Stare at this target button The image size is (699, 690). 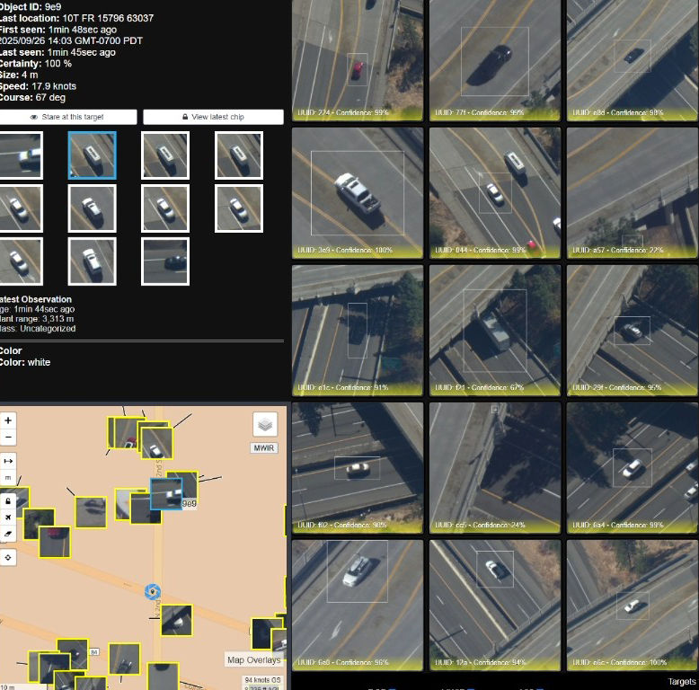point(67,117)
